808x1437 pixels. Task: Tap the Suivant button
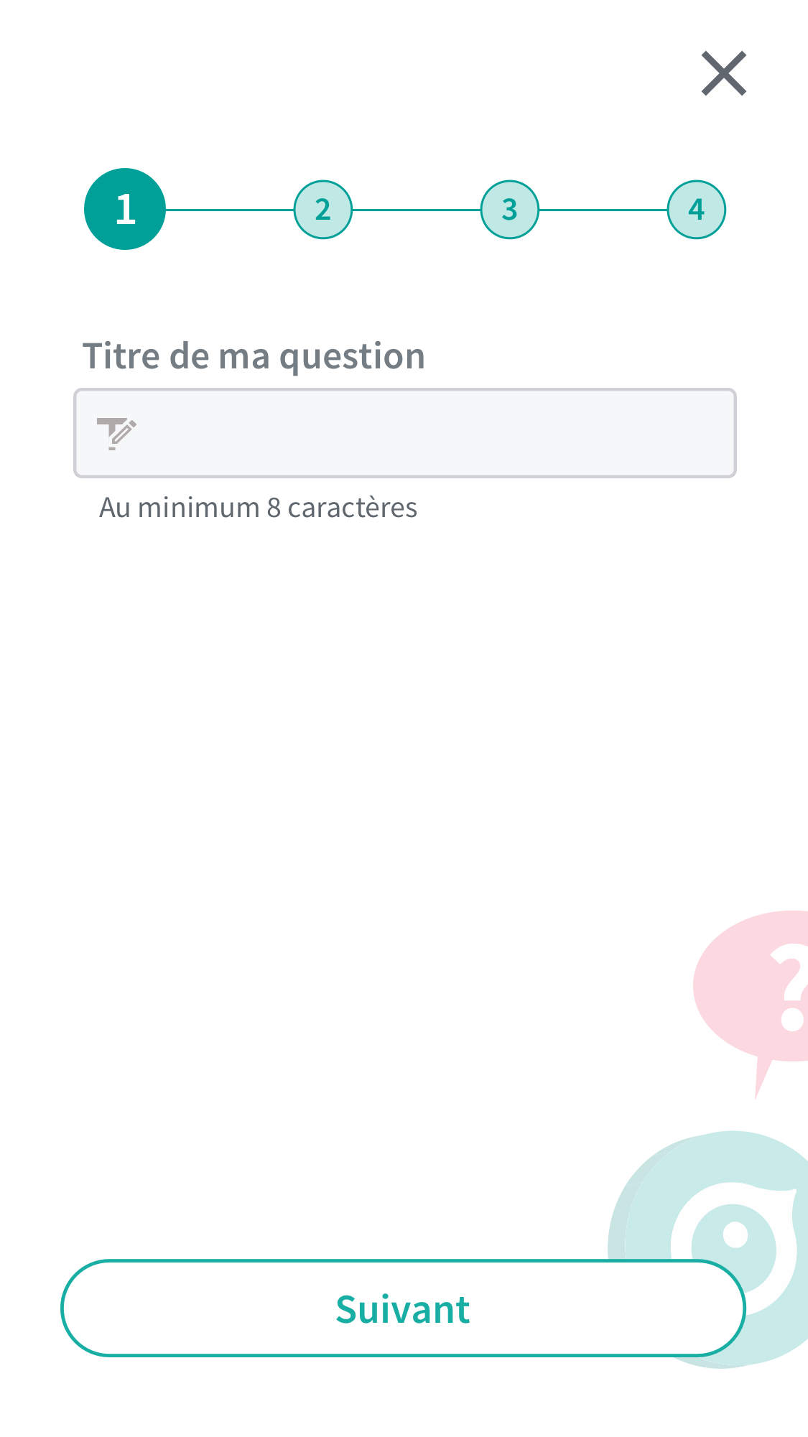click(403, 1308)
